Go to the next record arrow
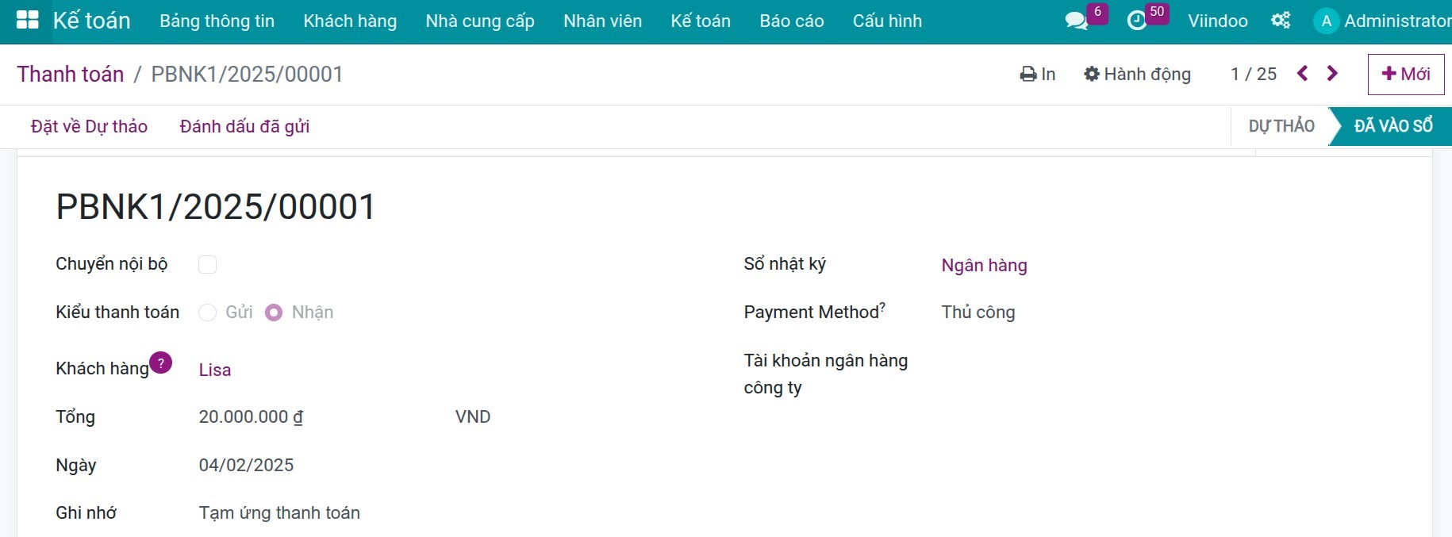Screen dimensions: 1452x537 coord(1332,74)
